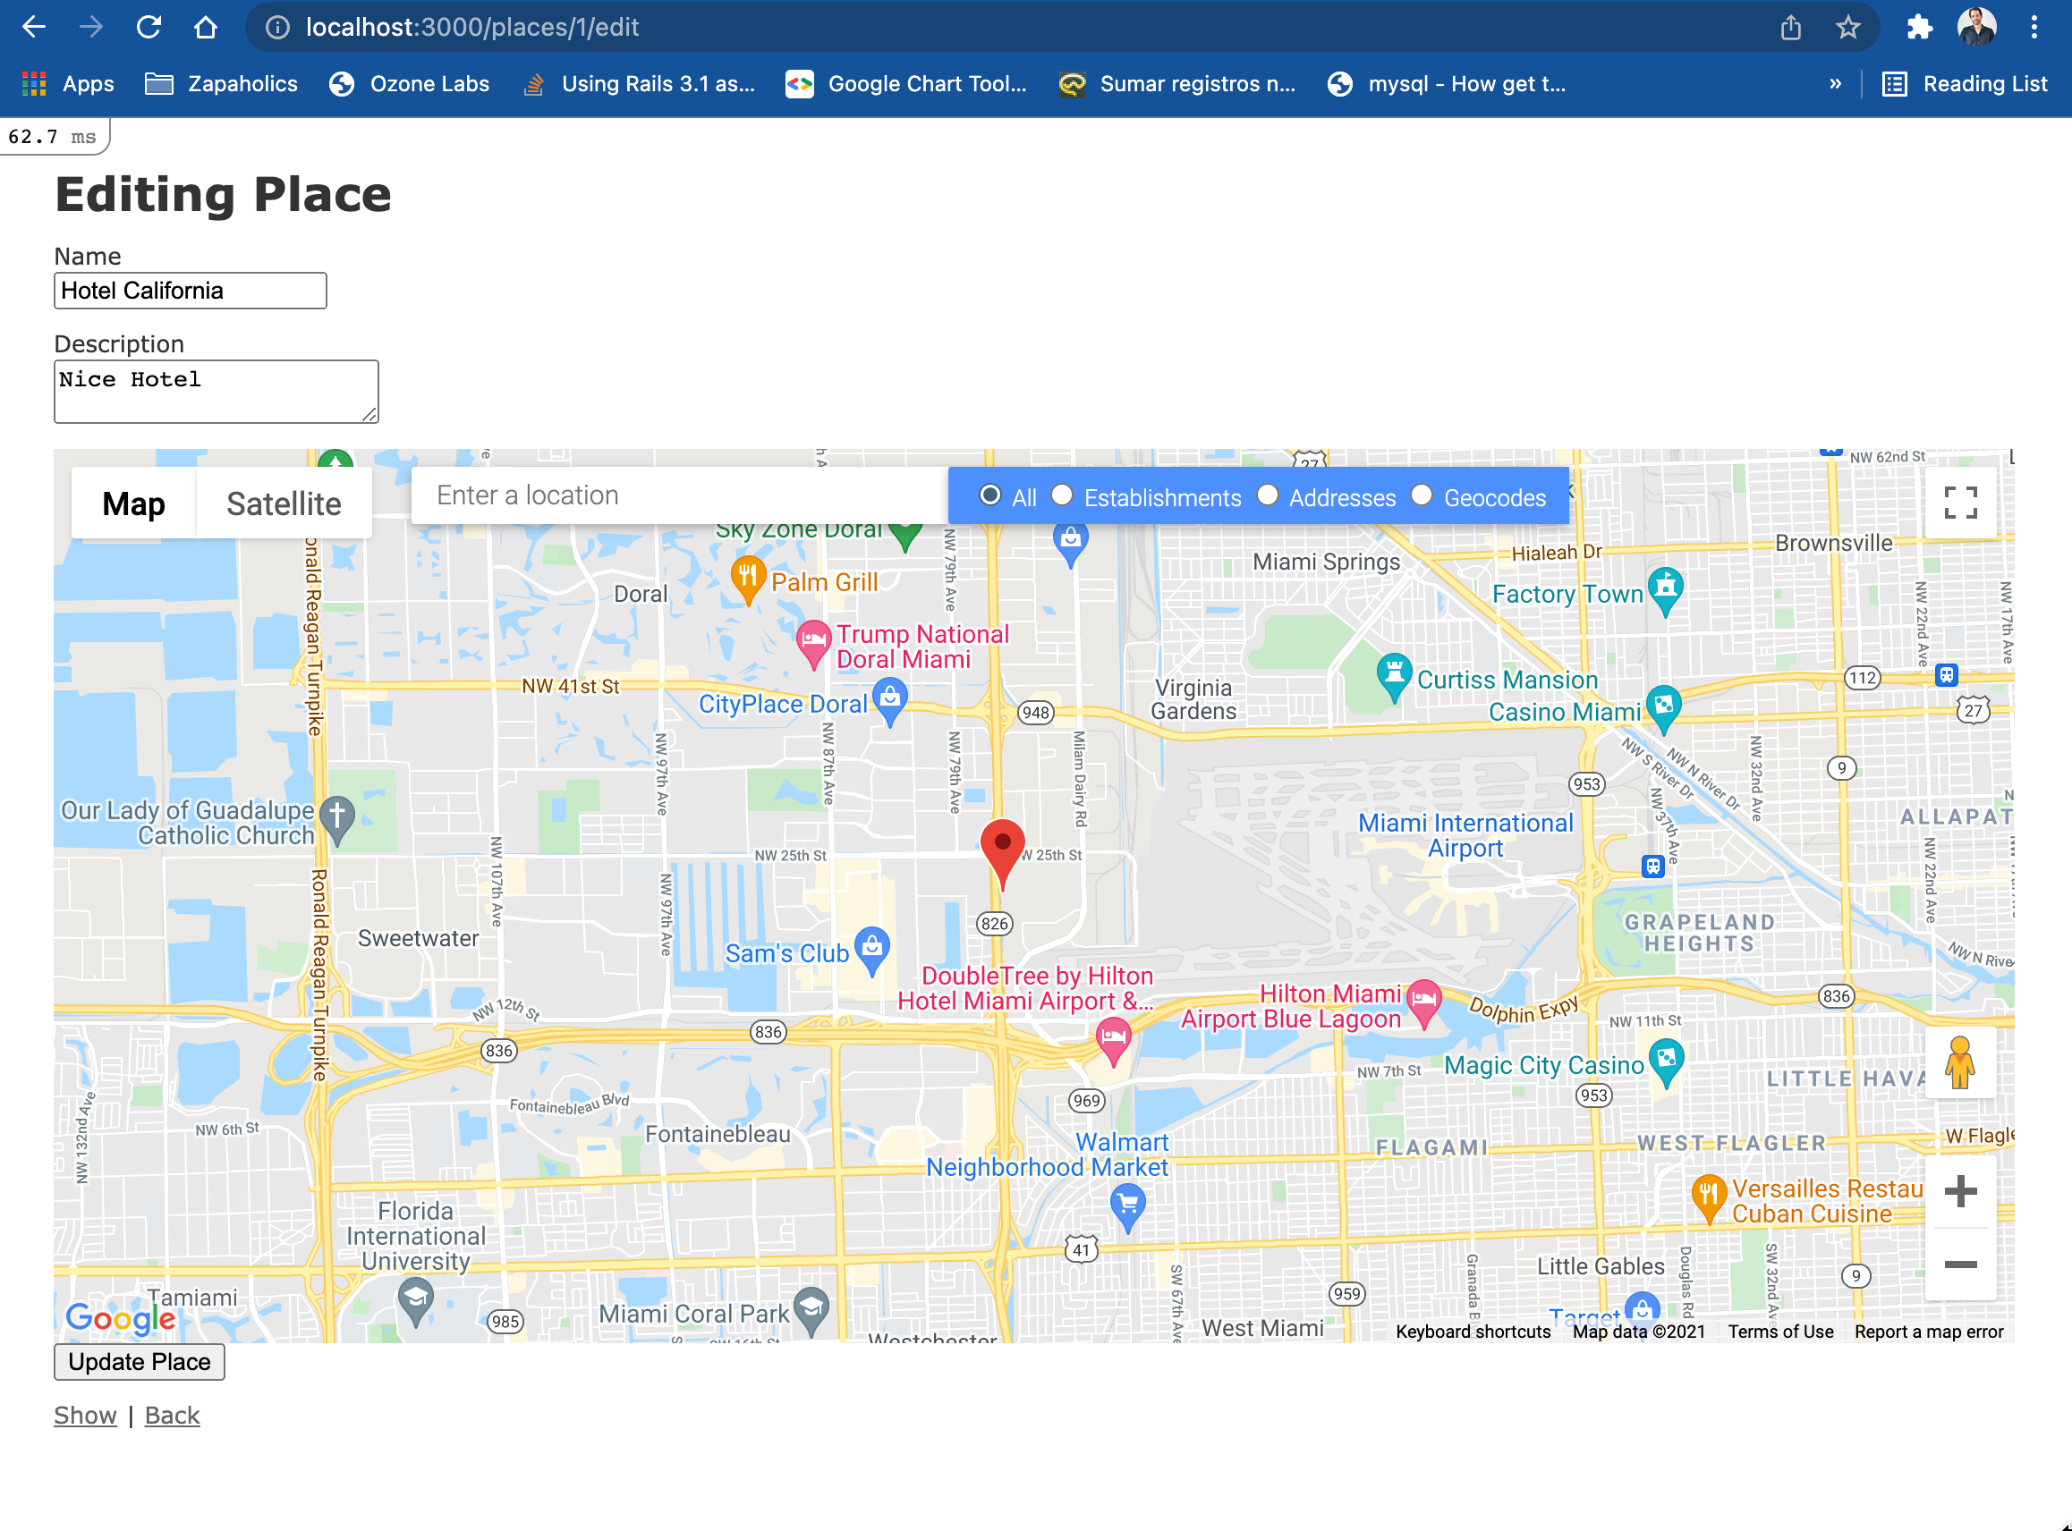Follow the Back link
The image size is (2072, 1531).
point(172,1415)
